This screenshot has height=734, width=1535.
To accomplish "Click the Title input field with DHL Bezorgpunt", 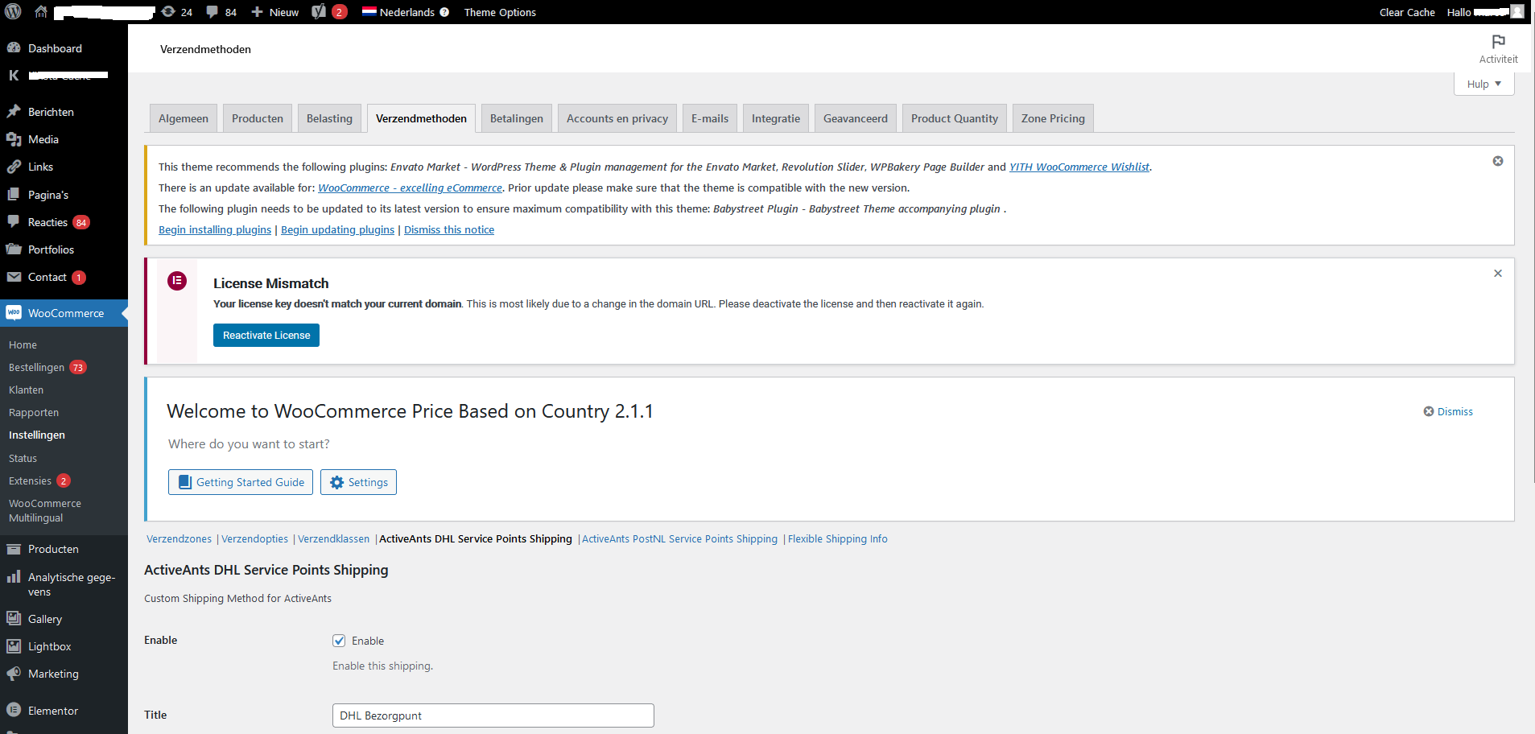I will point(493,715).
